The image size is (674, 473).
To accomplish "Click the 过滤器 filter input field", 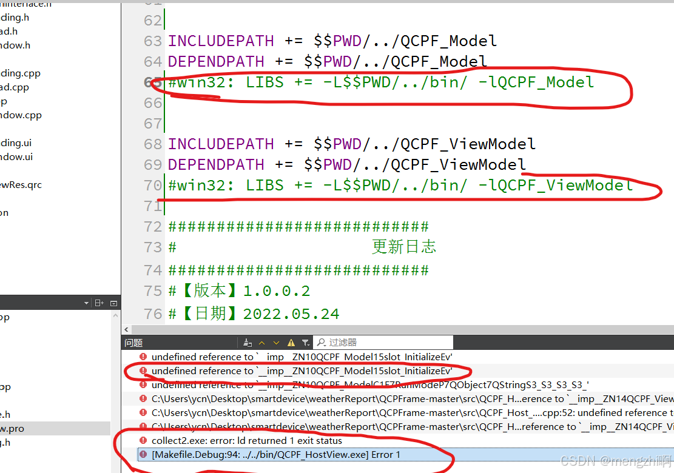I will [383, 343].
